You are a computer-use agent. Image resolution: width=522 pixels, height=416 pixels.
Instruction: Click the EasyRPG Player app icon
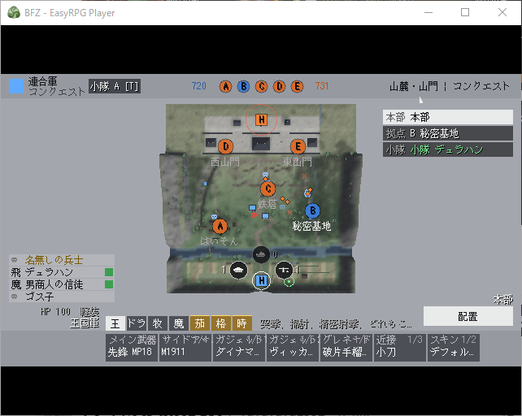click(x=14, y=13)
